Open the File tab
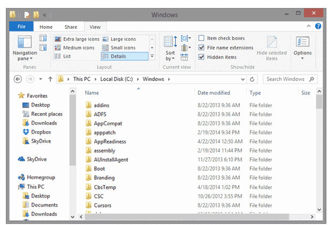 (x=21, y=27)
